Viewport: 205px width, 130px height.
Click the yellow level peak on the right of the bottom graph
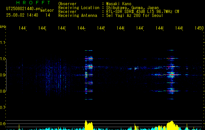point(172,125)
